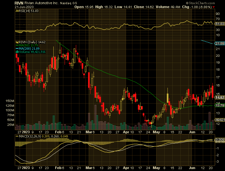Viewport: 225px width, 171px height.
Task: Click the RSI(14) 51.83 indicator label
Action: click(29, 11)
